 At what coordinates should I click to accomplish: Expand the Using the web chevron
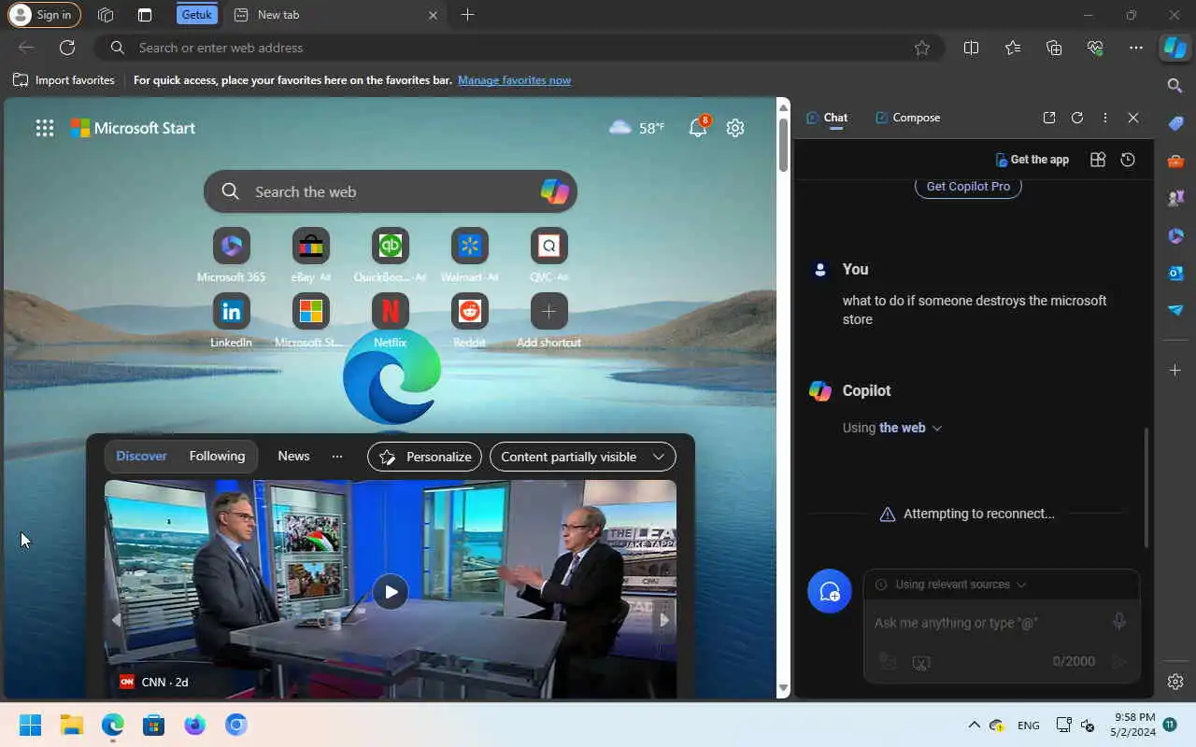[937, 428]
